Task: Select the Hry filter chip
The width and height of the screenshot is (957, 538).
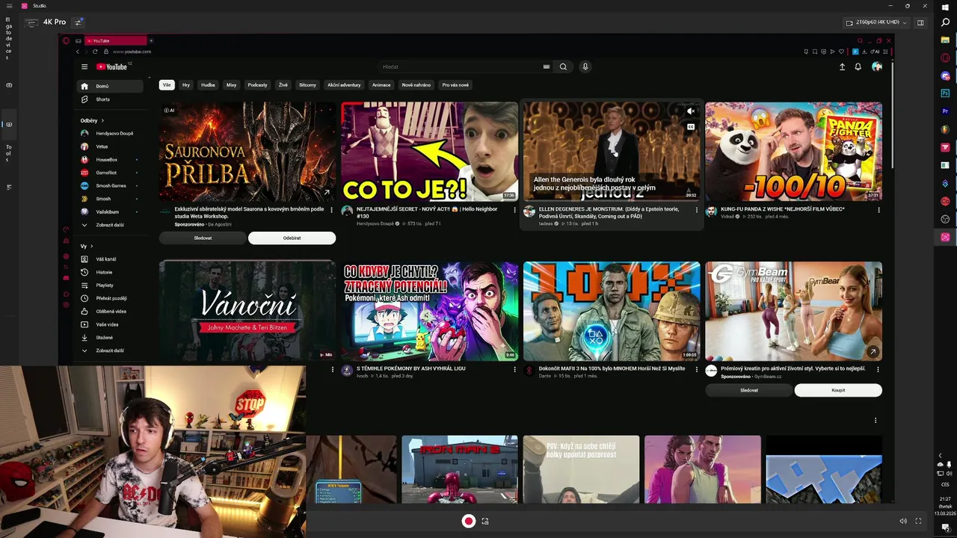Action: click(x=186, y=85)
